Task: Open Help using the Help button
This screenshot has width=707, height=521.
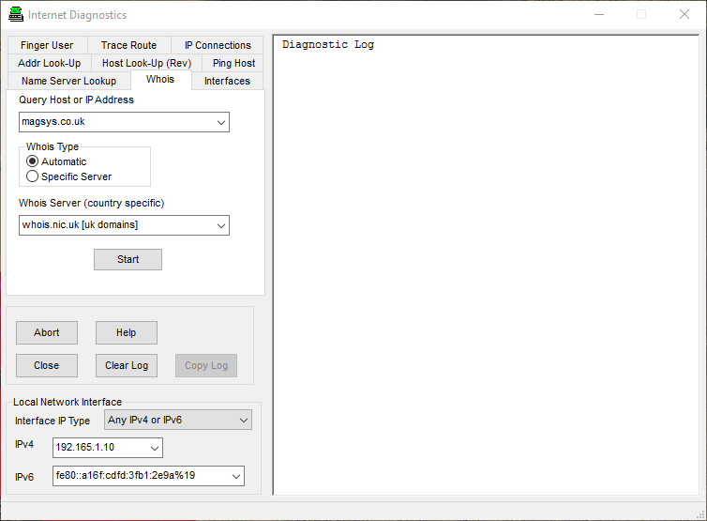Action: [x=127, y=332]
